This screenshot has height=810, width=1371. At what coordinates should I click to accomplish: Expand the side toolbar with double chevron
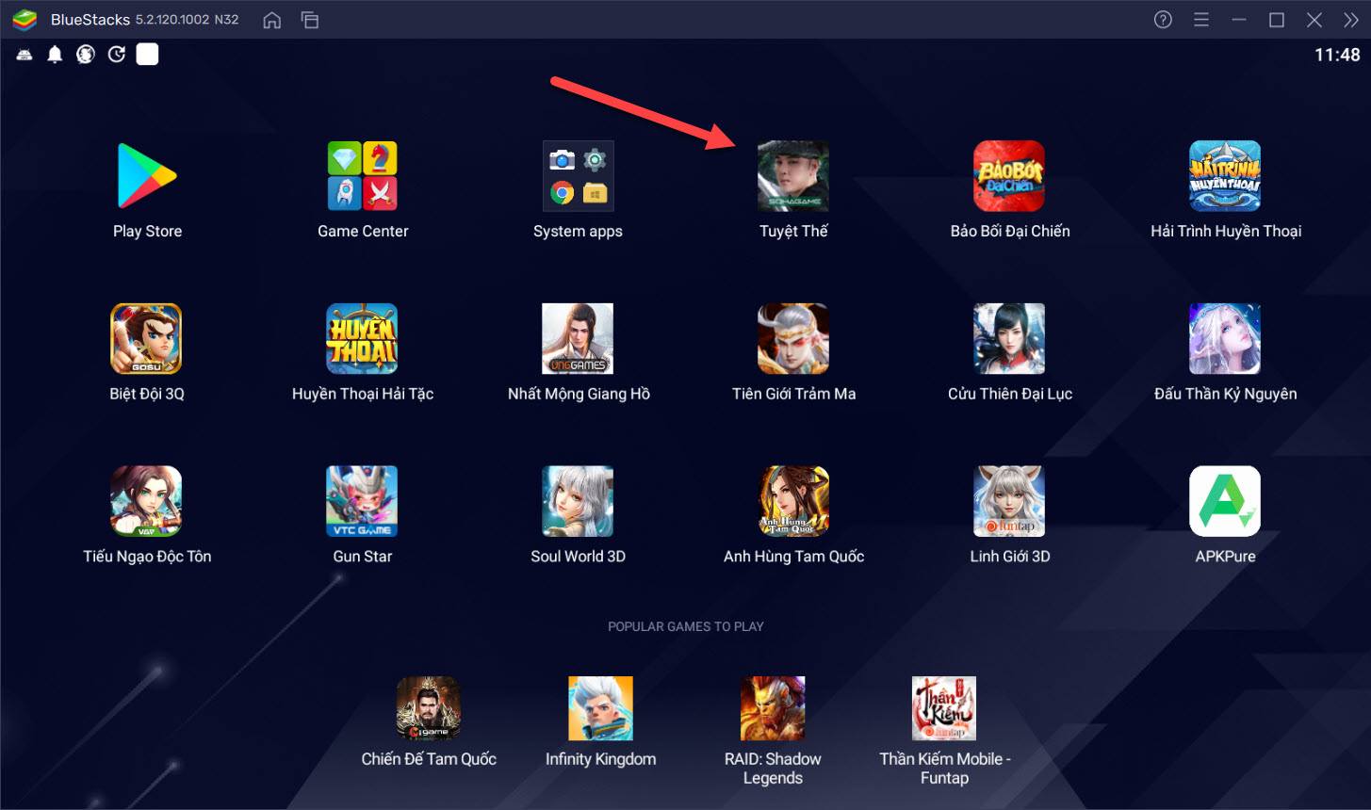click(1350, 20)
